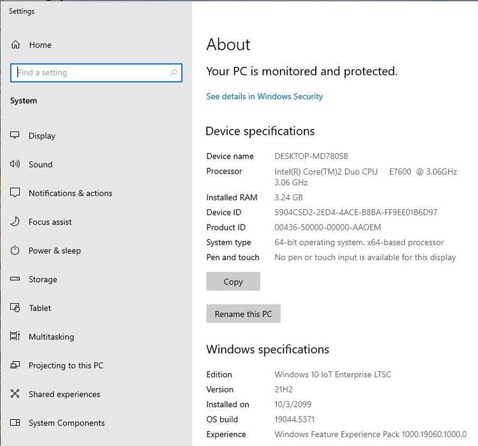
Task: Select Product ID 00436-50000-00000-AAOEM
Action: 328,227
